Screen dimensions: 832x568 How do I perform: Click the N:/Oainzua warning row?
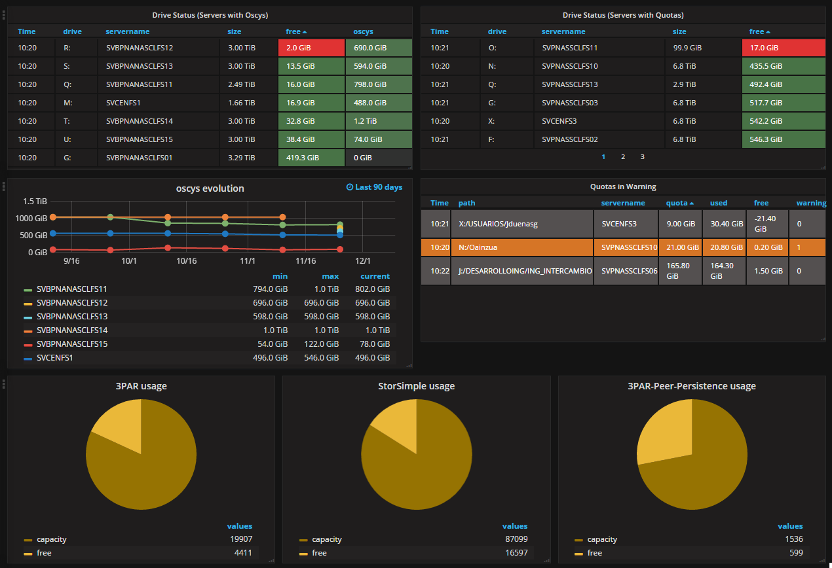click(x=624, y=247)
